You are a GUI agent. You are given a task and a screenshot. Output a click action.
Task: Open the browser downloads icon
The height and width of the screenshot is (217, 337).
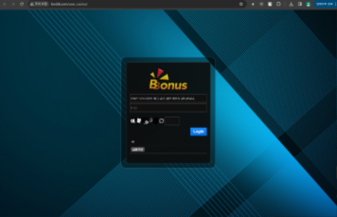(x=292, y=4)
